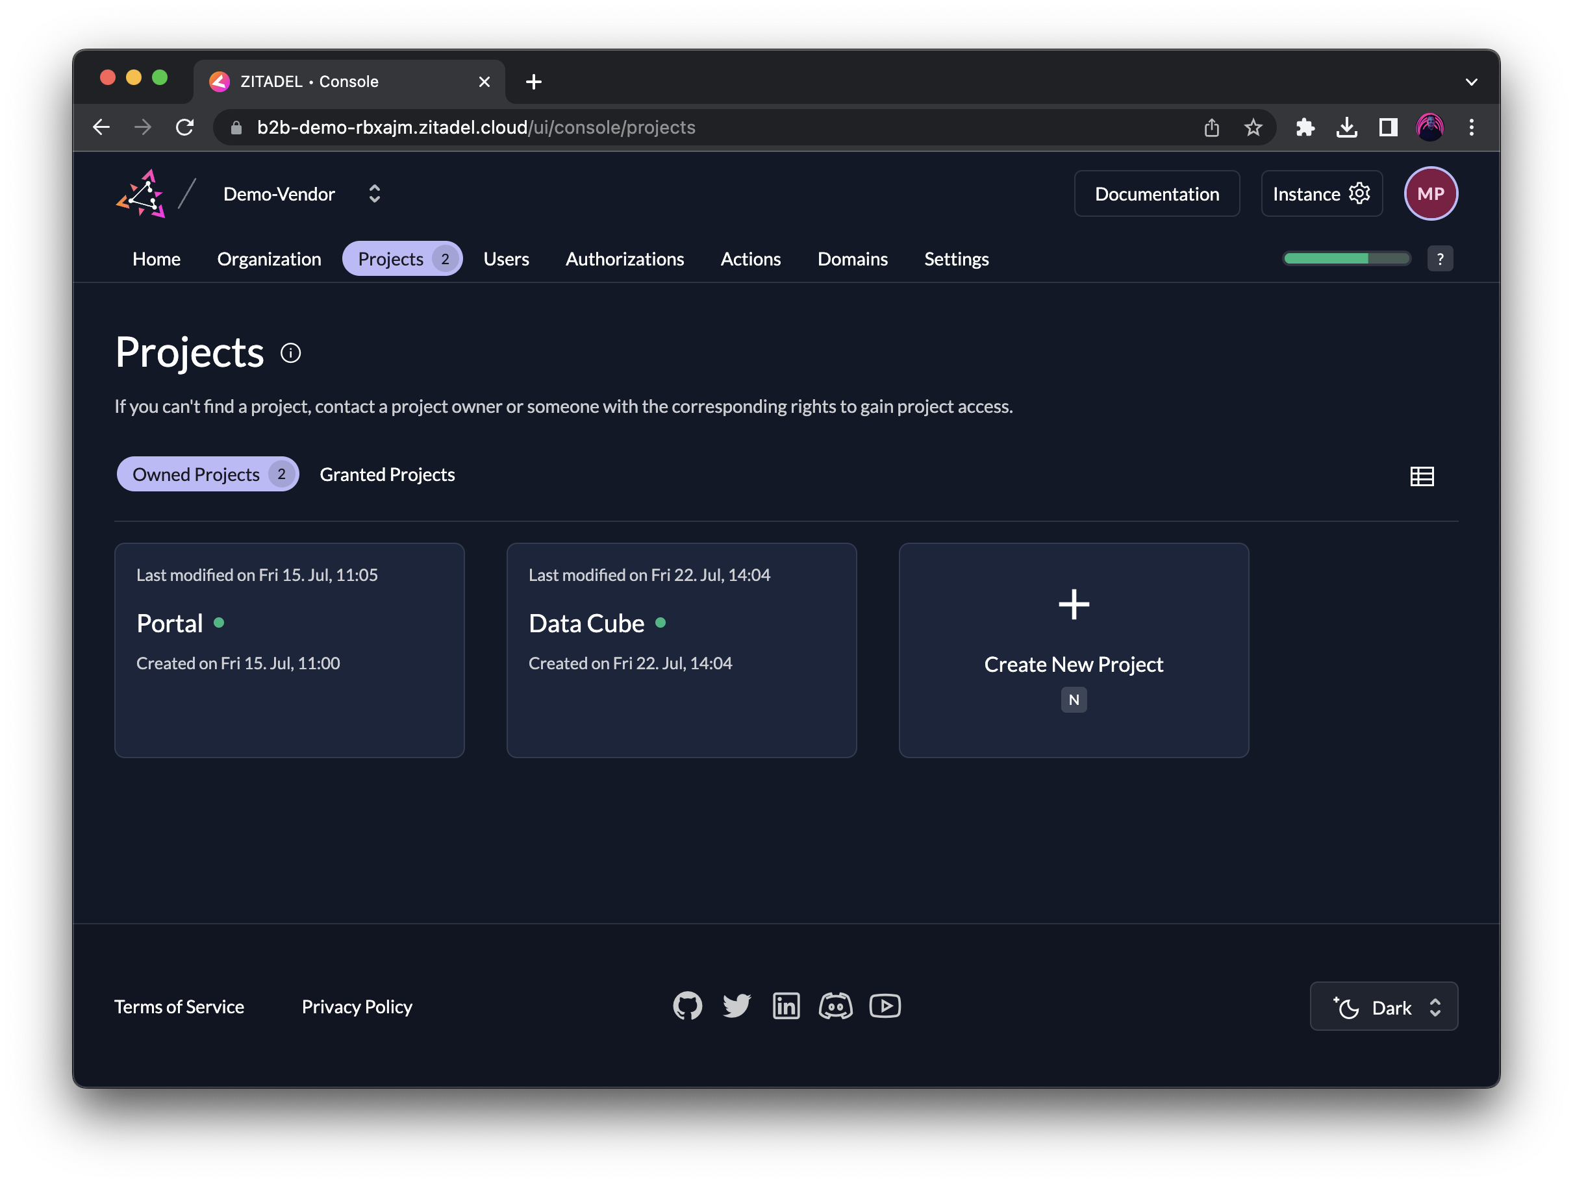This screenshot has height=1184, width=1573.
Task: Expand Chrome tab search chevron
Action: point(1470,82)
